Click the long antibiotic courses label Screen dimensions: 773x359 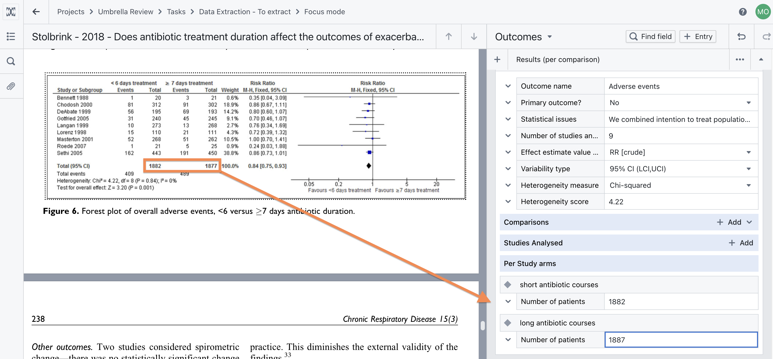(557, 323)
